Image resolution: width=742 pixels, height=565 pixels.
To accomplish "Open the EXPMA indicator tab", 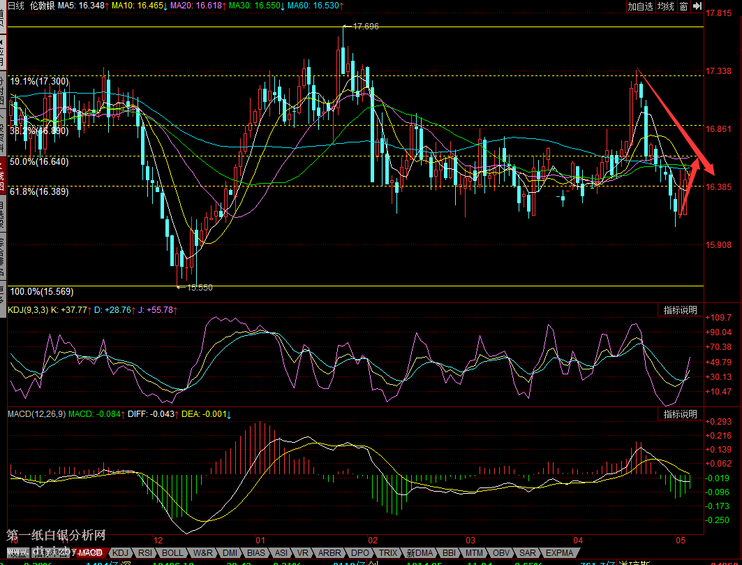I will pyautogui.click(x=560, y=552).
